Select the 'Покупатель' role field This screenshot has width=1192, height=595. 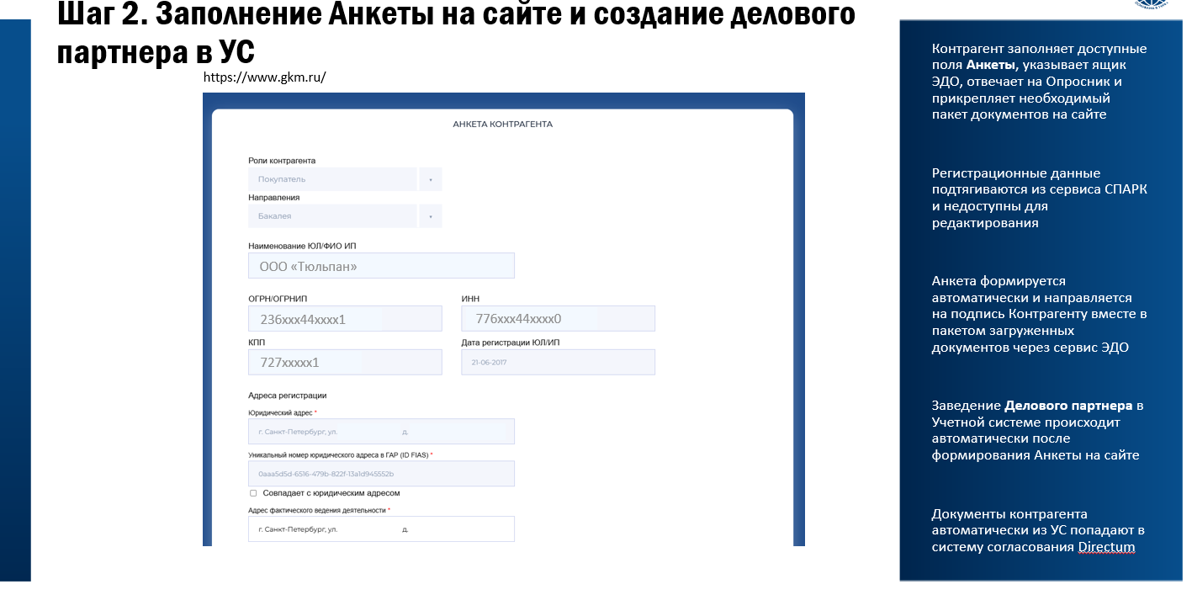(332, 179)
